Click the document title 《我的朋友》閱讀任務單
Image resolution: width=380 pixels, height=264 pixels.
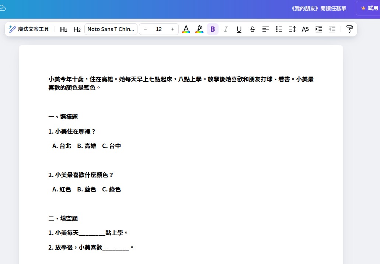pos(318,8)
